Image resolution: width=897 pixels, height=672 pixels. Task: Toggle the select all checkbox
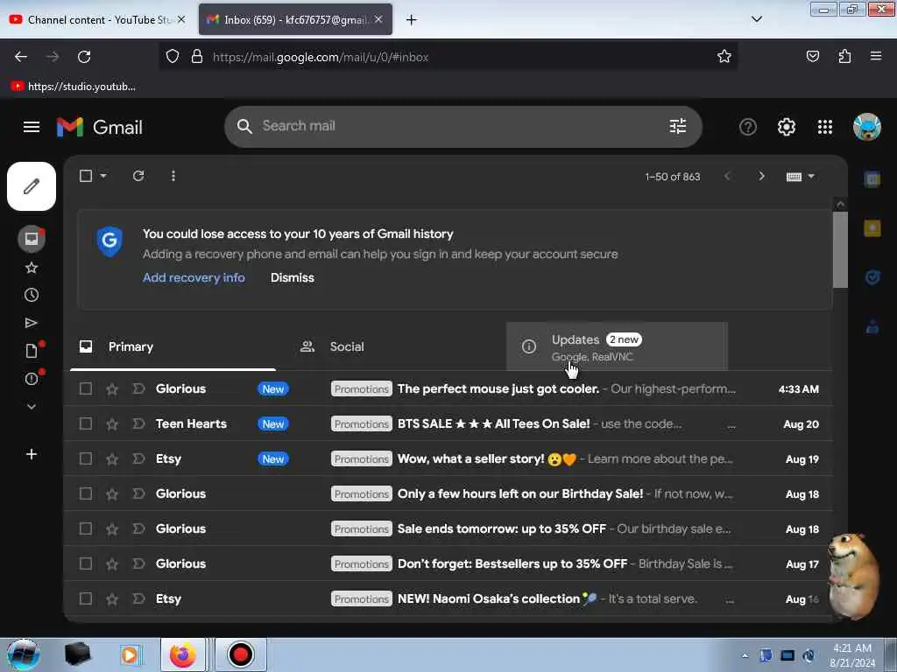86,176
